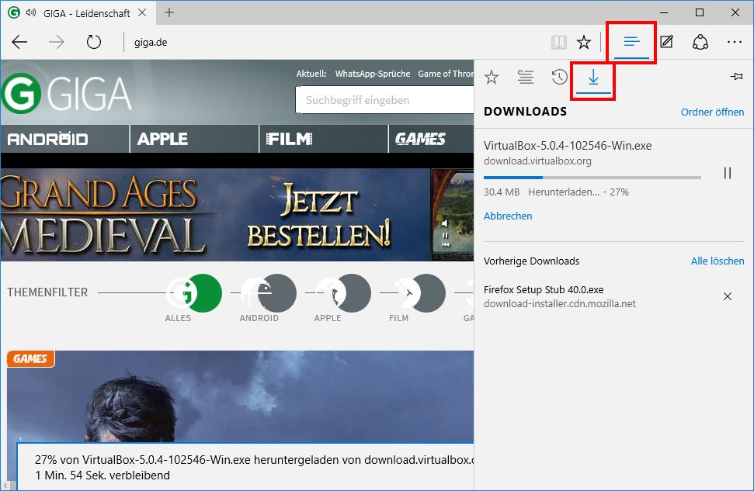The height and width of the screenshot is (491, 754).
Task: Switch to History tab in Hub
Action: [x=559, y=77]
